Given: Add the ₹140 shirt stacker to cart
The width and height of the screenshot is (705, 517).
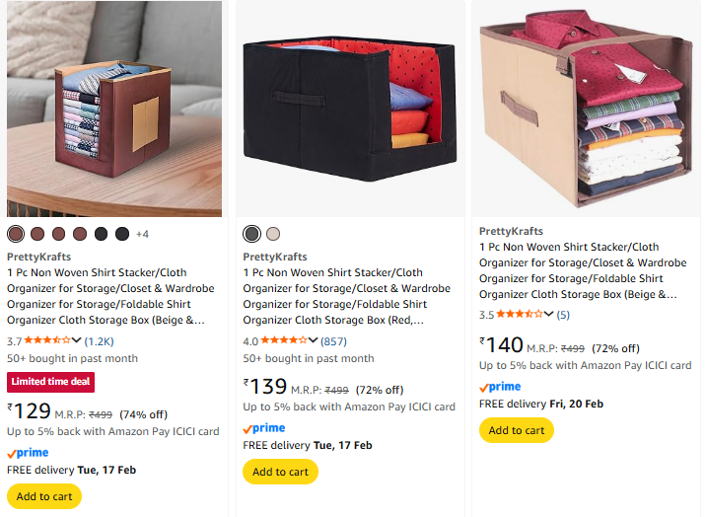Looking at the screenshot, I should click(516, 430).
